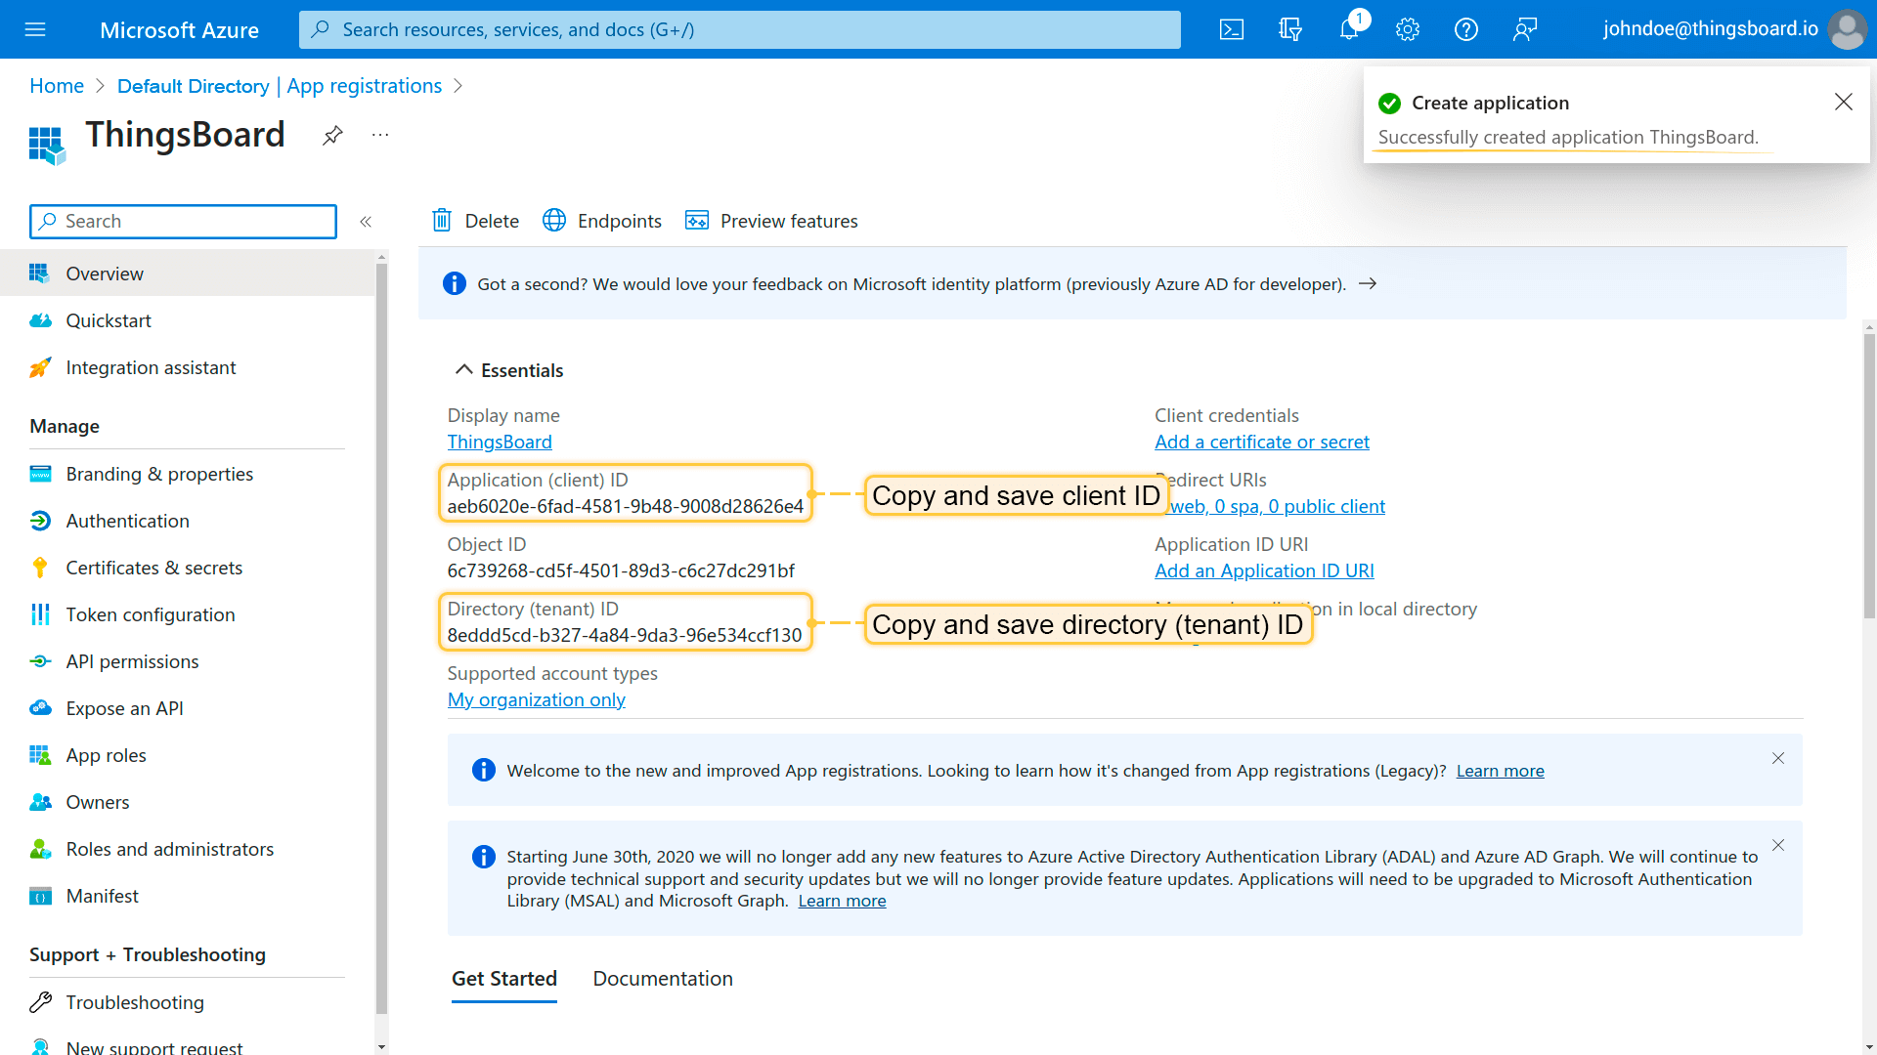Open Certificates & secrets menu item
This screenshot has width=1877, height=1055.
click(x=153, y=568)
